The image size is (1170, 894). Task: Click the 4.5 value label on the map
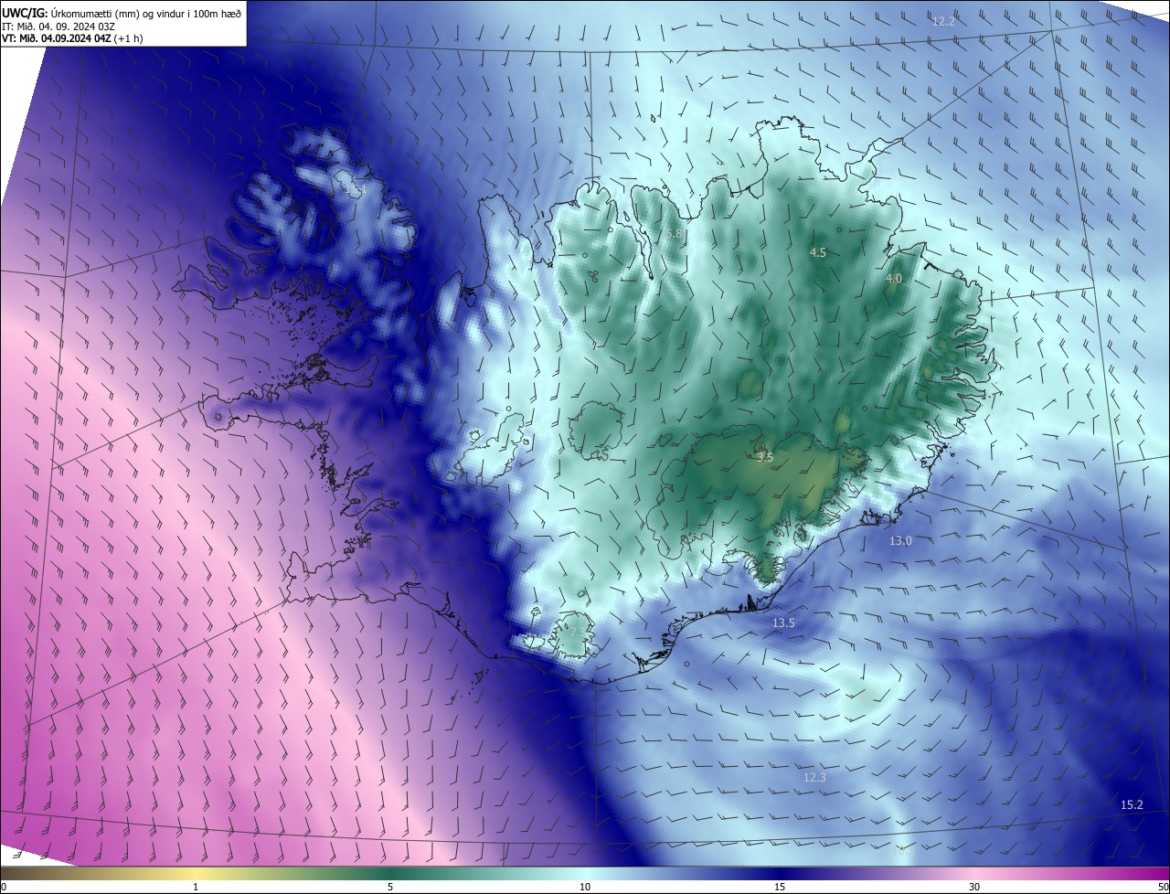(x=818, y=253)
